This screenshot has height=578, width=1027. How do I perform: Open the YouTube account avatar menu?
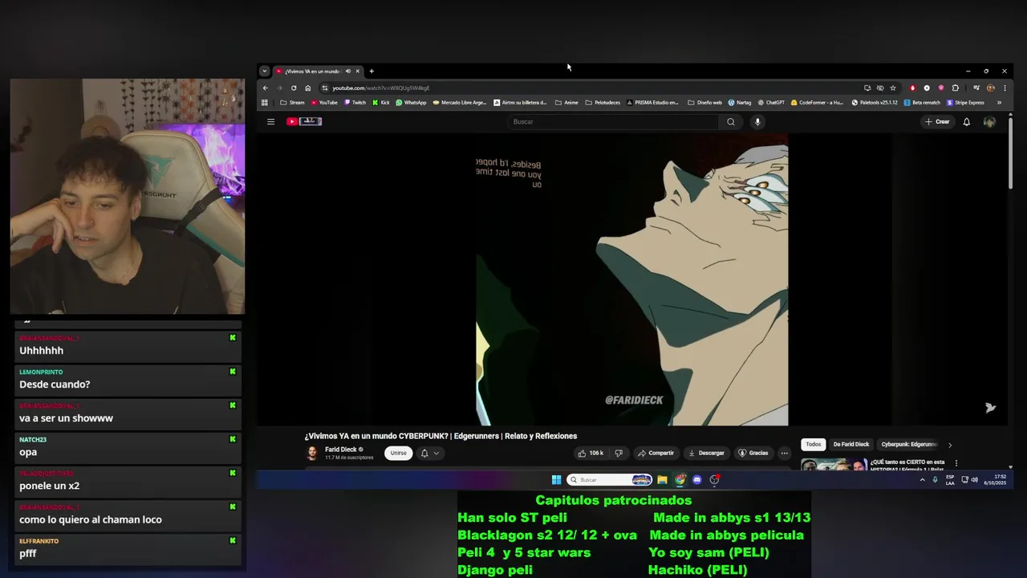pyautogui.click(x=989, y=122)
